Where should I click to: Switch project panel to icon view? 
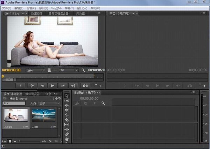(x=10, y=141)
